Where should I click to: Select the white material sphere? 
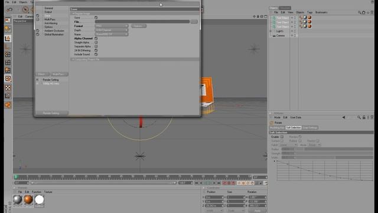40,200
